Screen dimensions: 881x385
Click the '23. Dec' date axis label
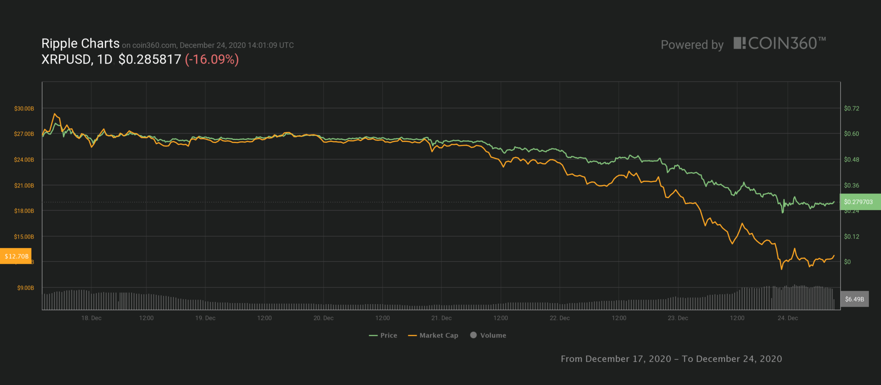678,318
